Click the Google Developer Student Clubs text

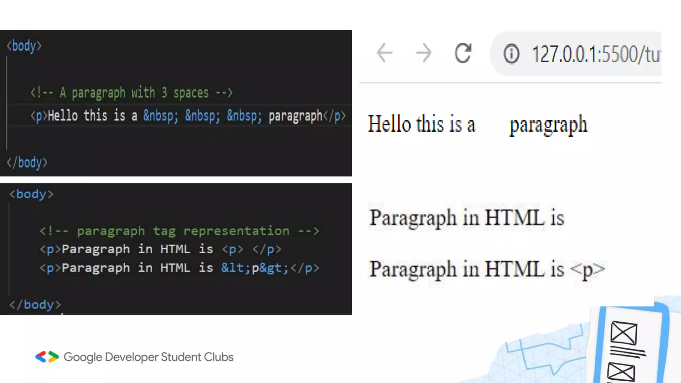coord(148,357)
